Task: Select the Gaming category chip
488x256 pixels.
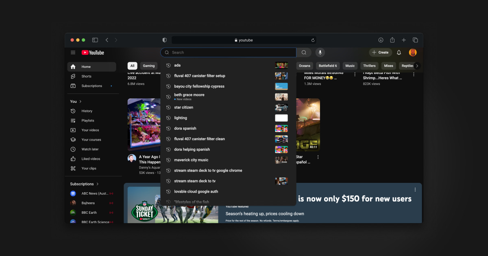Action: [149, 66]
